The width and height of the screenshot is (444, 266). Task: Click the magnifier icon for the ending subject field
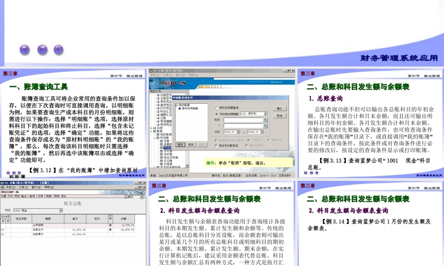[x=266, y=125]
